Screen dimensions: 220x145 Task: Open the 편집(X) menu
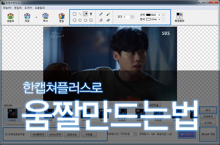[18, 8]
